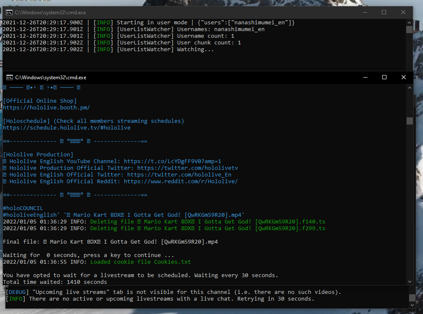423x314 pixels.
Task: Click the "[Holoschedule]" text in the front window
Action: tap(26, 121)
